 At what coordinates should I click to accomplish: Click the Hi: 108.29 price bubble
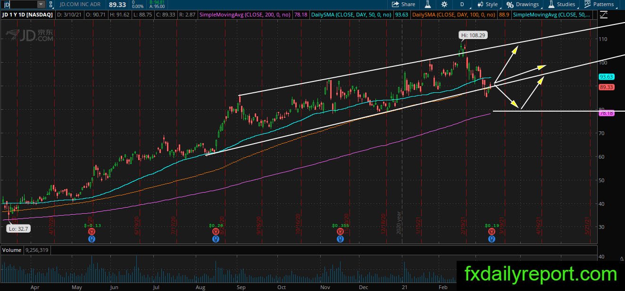[473, 35]
